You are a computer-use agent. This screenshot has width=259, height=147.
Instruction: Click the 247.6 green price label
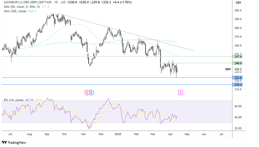pyautogui.click(x=237, y=57)
